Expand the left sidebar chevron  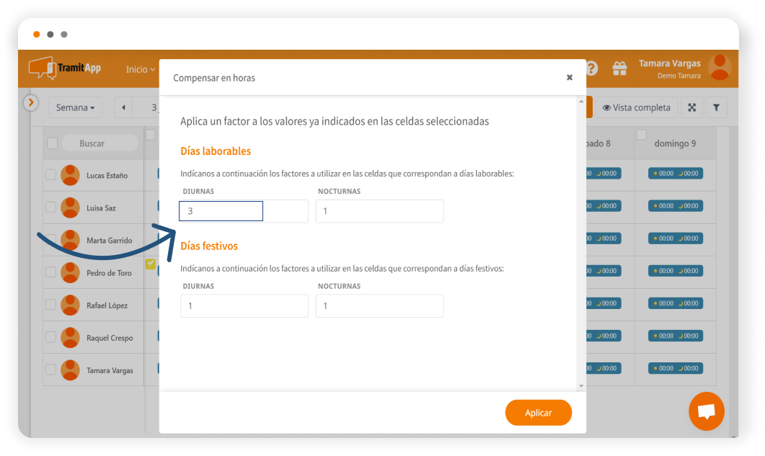(31, 102)
